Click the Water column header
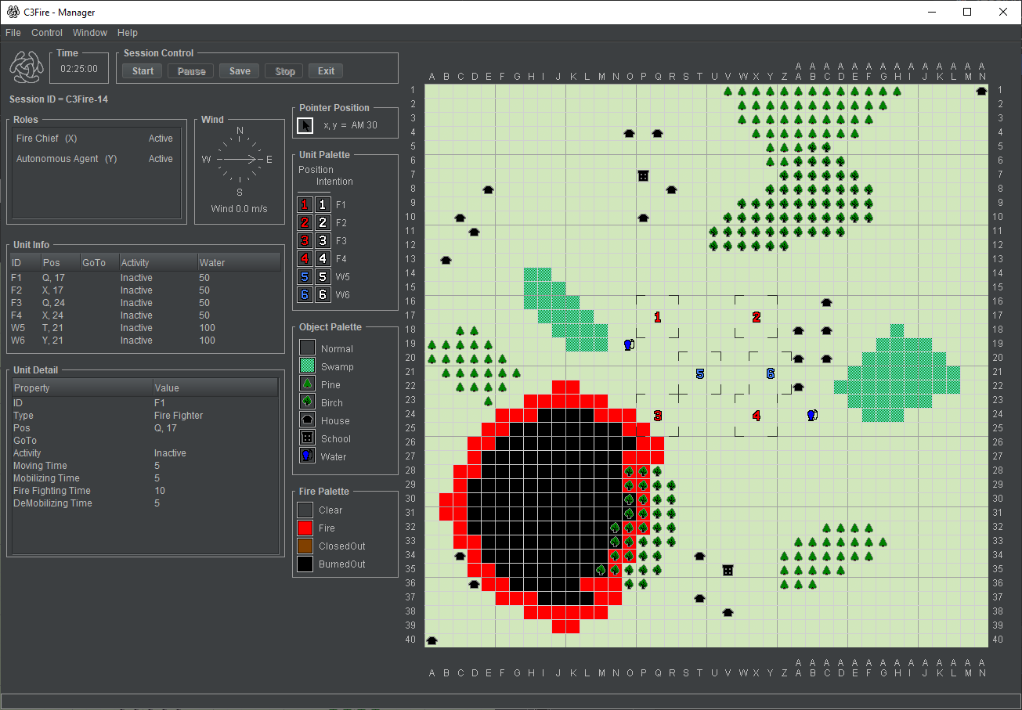This screenshot has height=710, width=1022. (239, 263)
